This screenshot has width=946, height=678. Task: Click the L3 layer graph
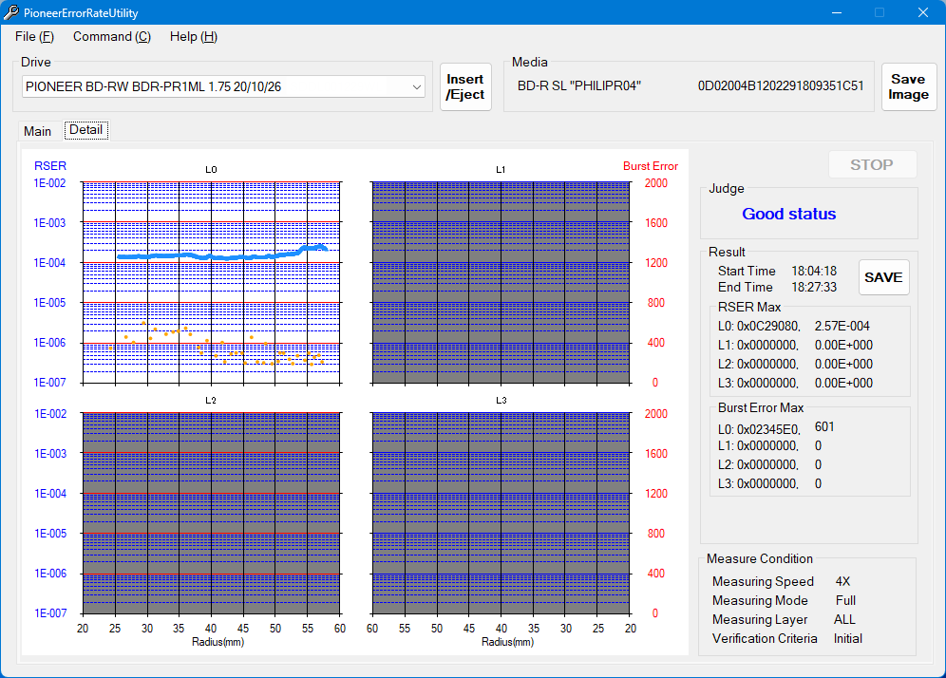coord(500,513)
